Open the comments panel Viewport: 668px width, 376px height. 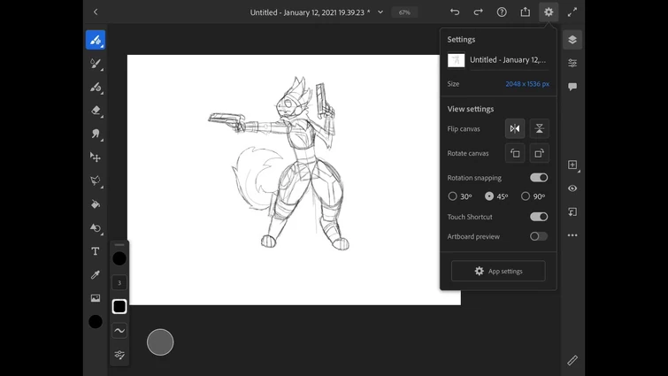pos(572,87)
